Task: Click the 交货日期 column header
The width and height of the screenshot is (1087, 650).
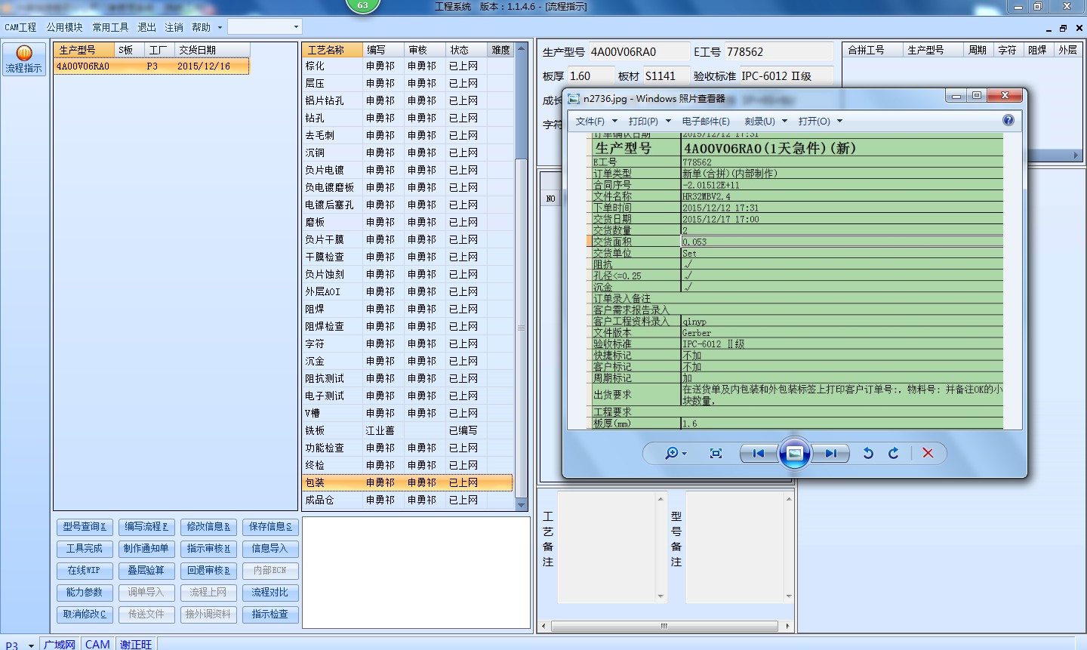Action: 212,50
